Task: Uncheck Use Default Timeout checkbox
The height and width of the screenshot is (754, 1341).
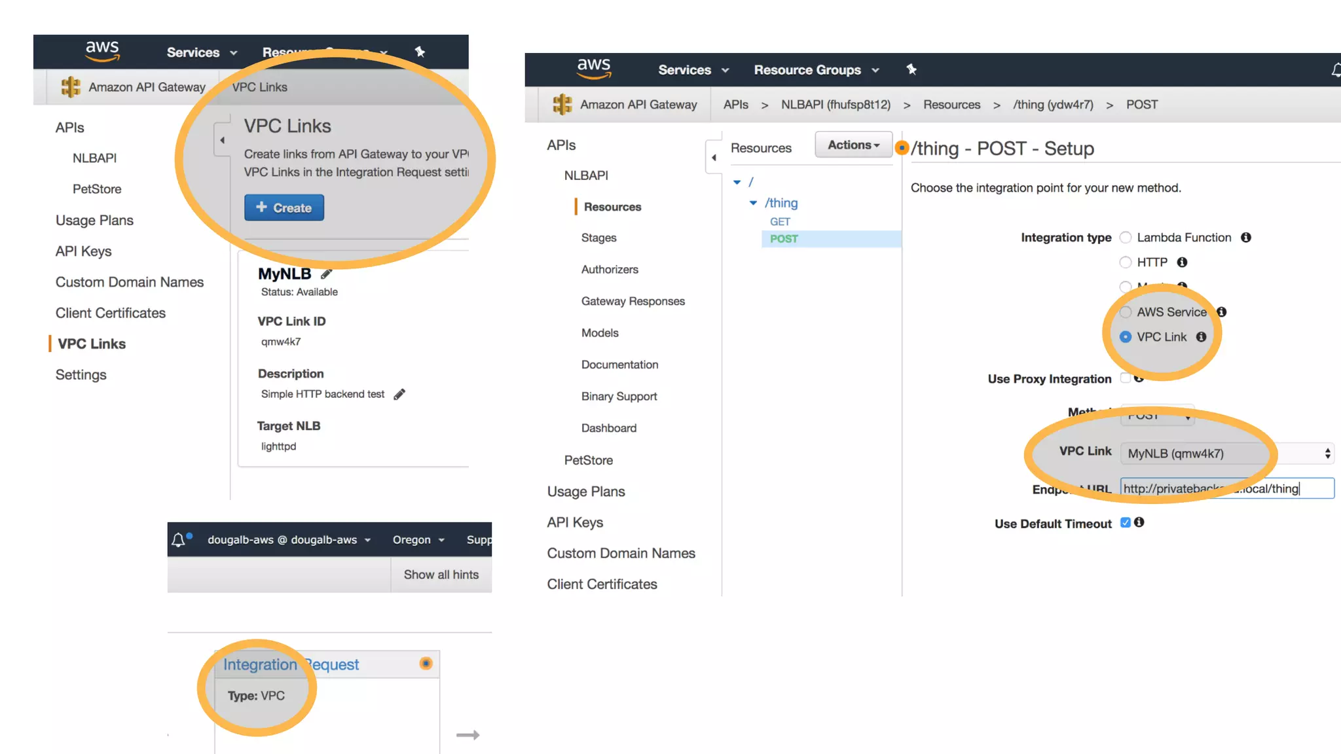Action: [x=1126, y=522]
